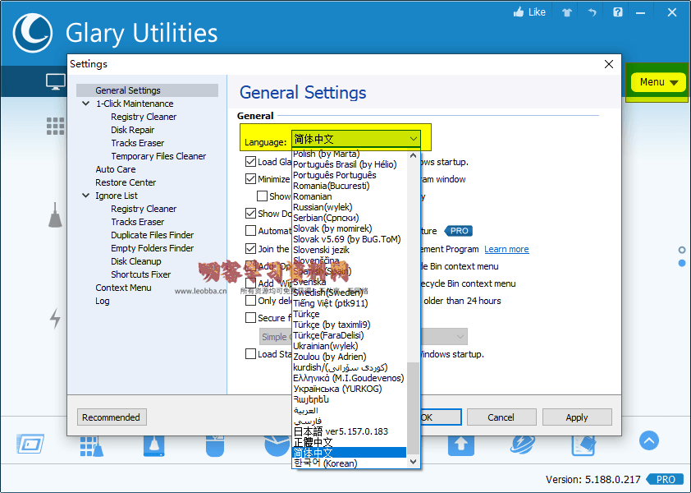
Task: Open the skin shirt icon
Action: [x=566, y=12]
